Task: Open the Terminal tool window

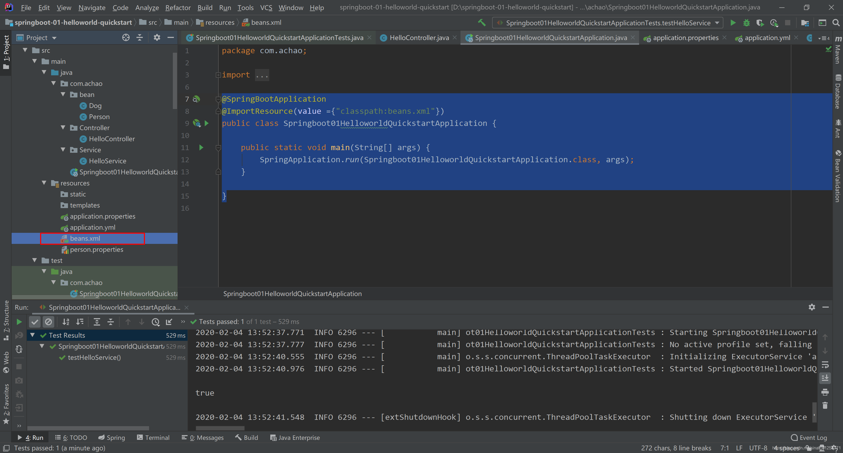Action: pos(153,438)
